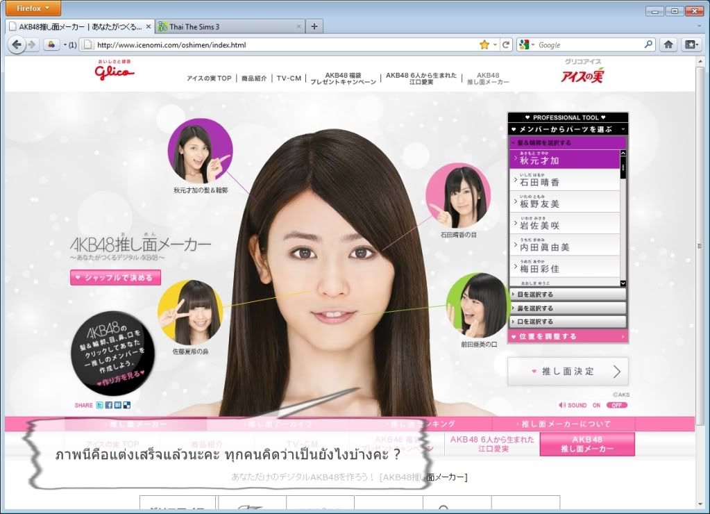This screenshot has height=514, width=710.
Task: Click the green 前田亜美 mouth thumbnail
Action: (x=479, y=305)
